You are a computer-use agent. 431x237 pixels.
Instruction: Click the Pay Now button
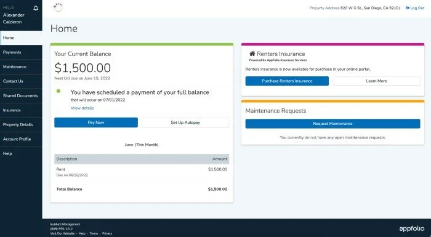[96, 123]
